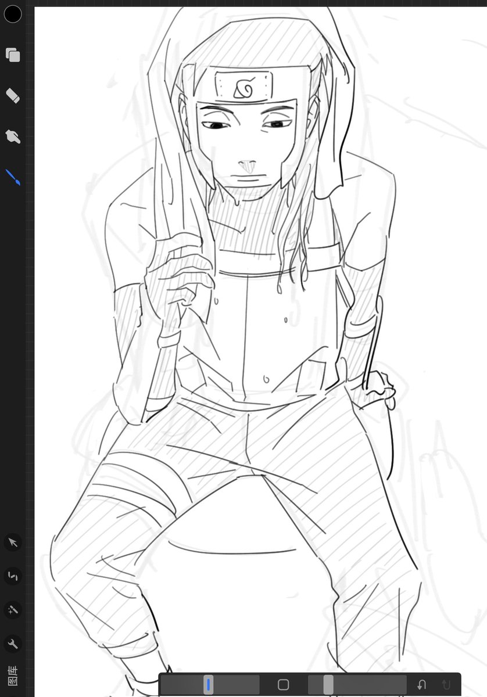
Task: Activate the Selection arrow tool
Action: 13,542
